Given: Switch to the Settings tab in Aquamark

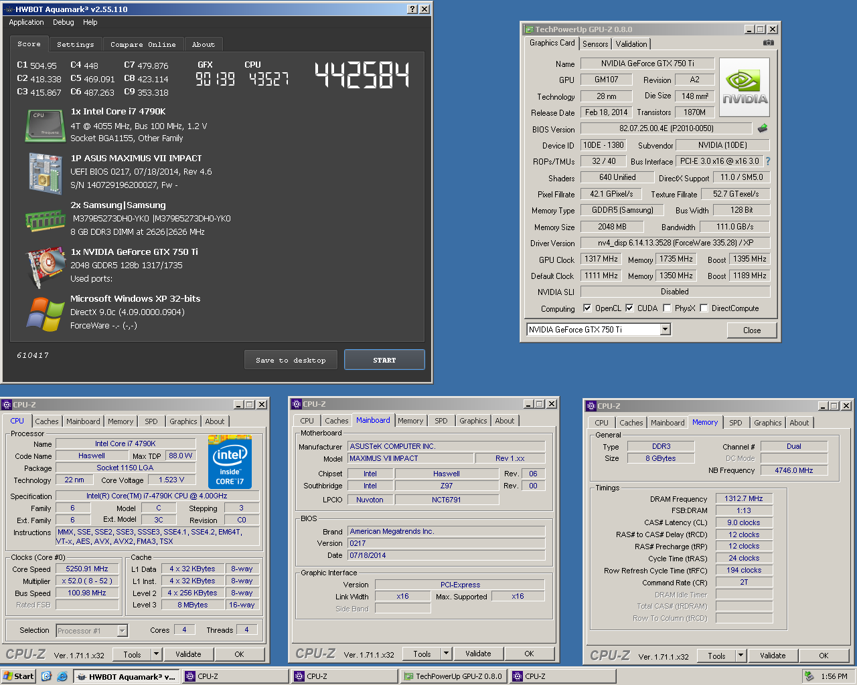Looking at the screenshot, I should tap(76, 44).
